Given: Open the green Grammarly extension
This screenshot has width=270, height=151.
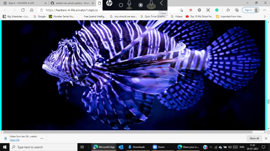Looking at the screenshot, I should [217, 10].
